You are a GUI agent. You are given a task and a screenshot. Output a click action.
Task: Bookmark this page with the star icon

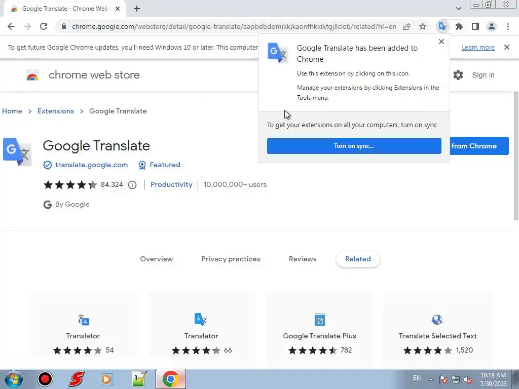pyautogui.click(x=423, y=26)
